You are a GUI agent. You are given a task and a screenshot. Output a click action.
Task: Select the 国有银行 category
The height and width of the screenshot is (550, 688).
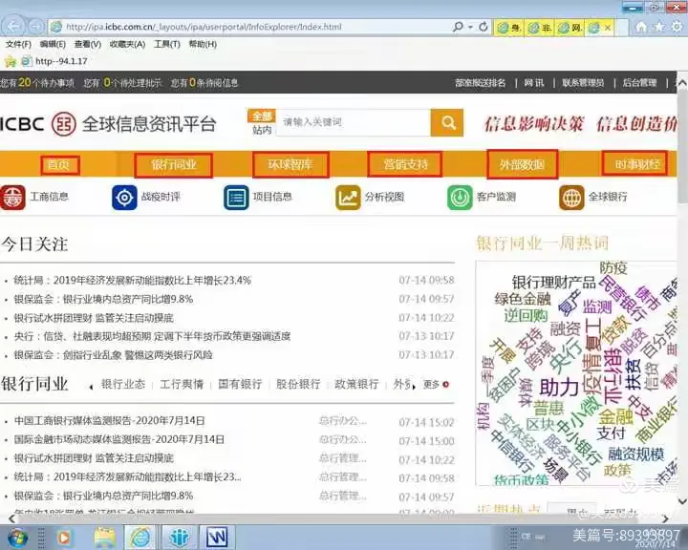[240, 384]
